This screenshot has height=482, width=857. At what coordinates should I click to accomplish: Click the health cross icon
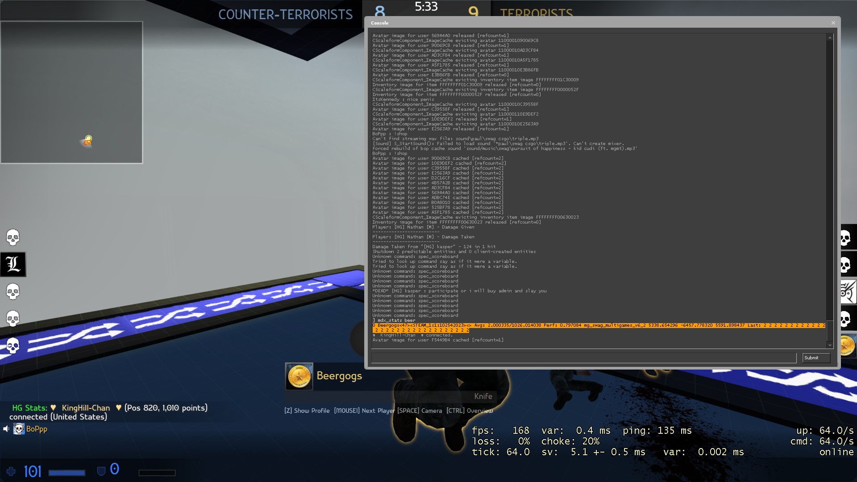tap(11, 471)
